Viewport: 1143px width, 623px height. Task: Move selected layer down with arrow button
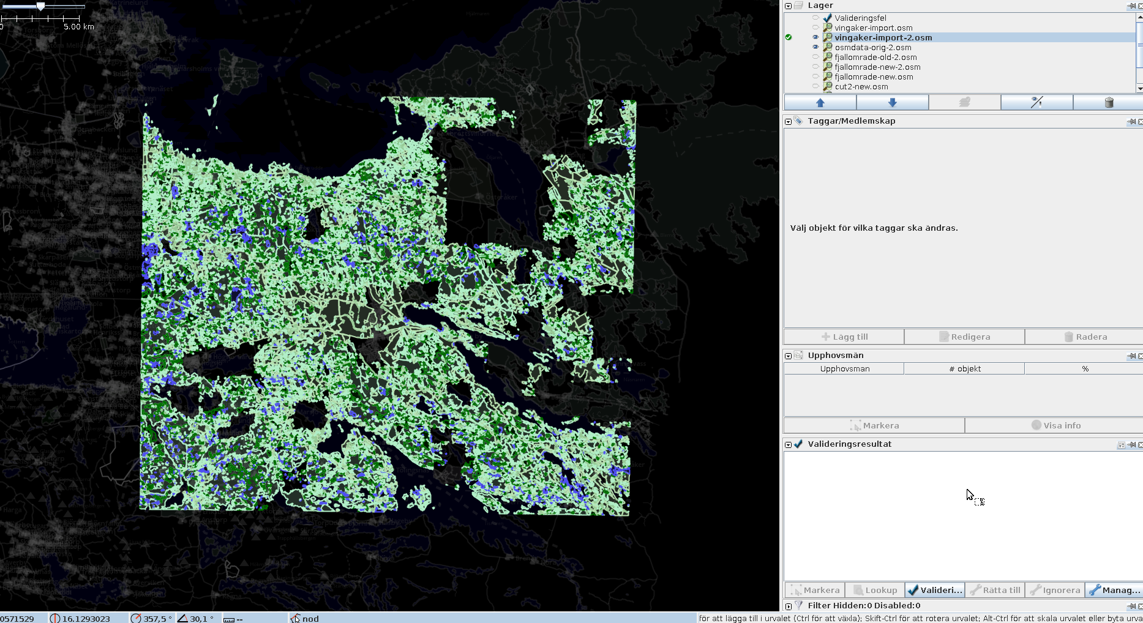pos(892,103)
